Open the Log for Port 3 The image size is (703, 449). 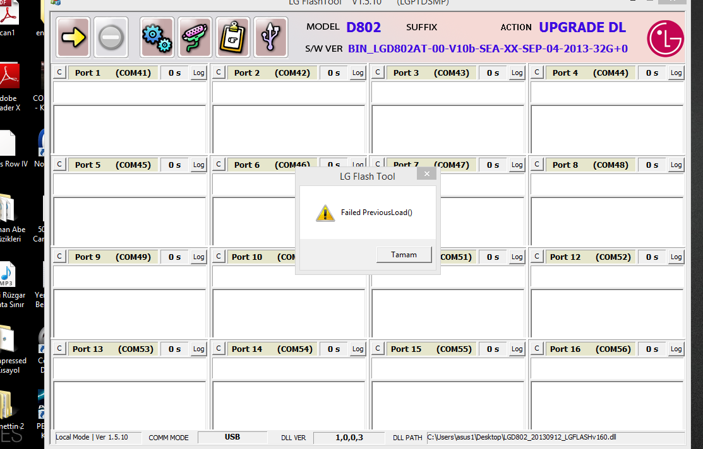(x=517, y=73)
